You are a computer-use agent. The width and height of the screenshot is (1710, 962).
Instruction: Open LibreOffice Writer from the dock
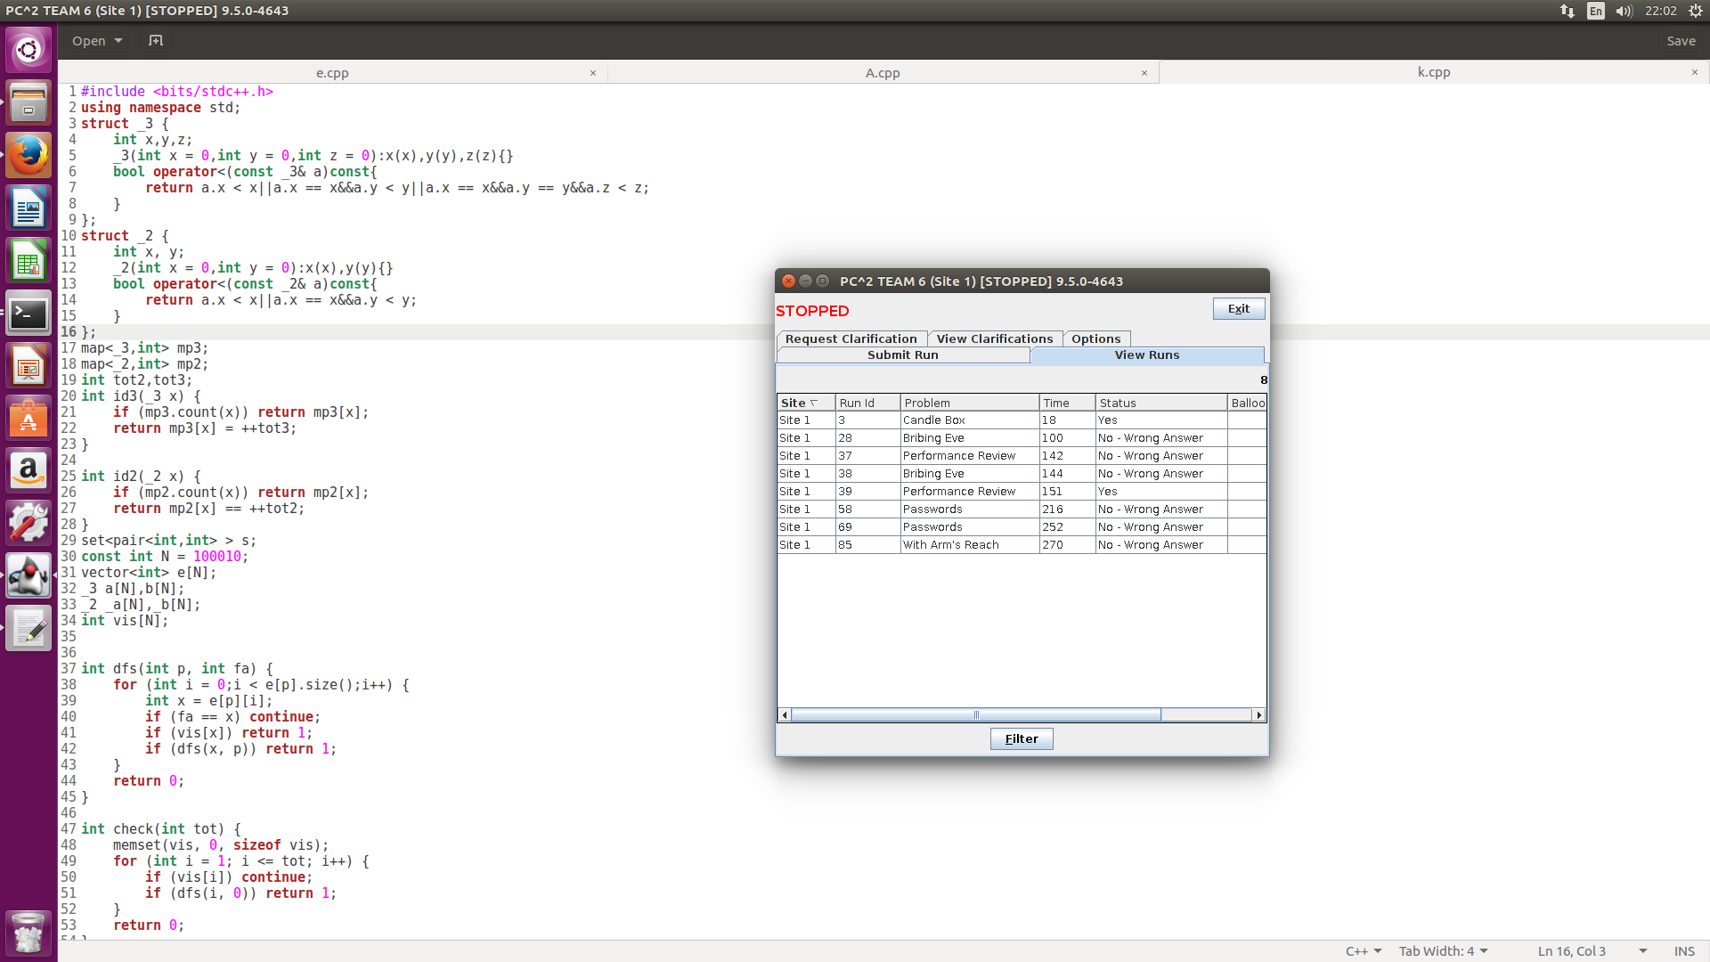point(28,209)
